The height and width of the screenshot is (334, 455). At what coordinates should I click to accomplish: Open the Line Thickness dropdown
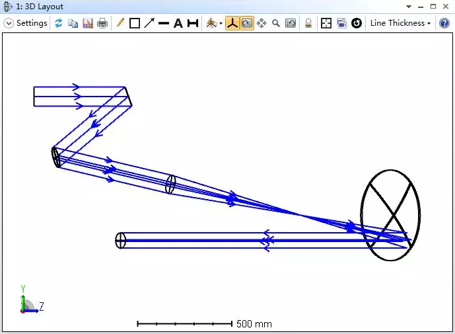tap(400, 23)
